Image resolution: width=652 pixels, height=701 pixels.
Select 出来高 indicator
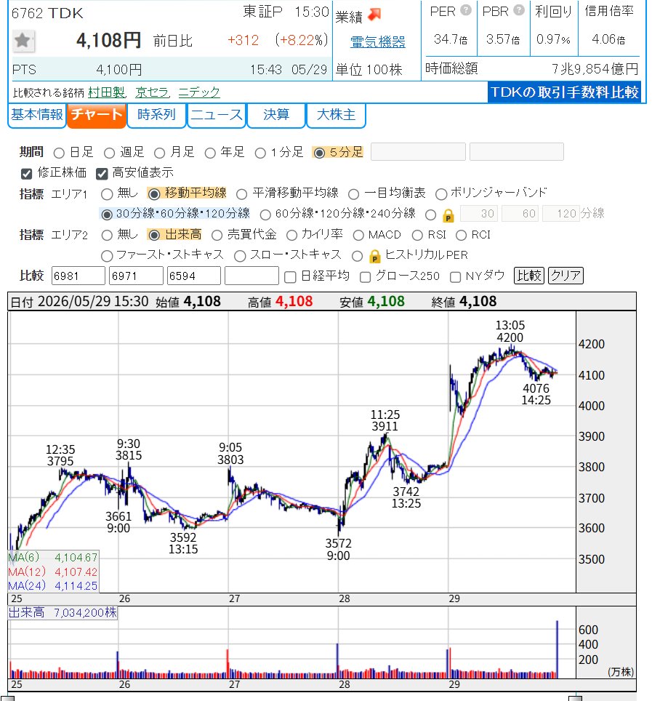[153, 235]
